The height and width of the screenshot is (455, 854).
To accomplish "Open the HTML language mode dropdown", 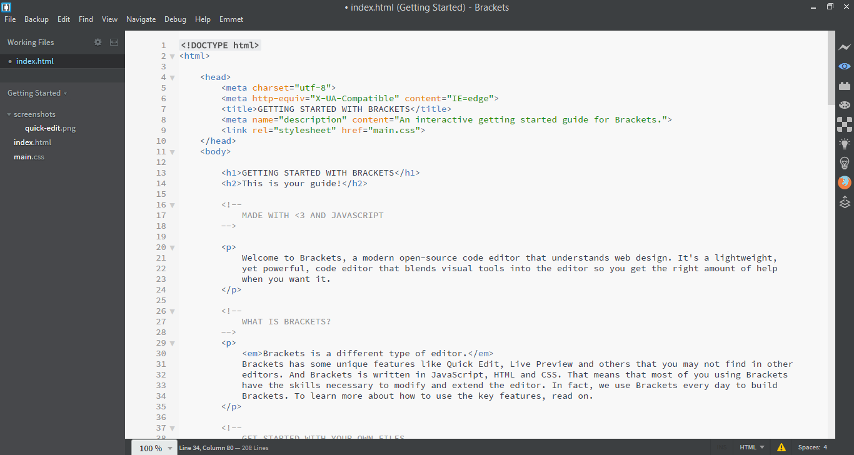I will [752, 447].
